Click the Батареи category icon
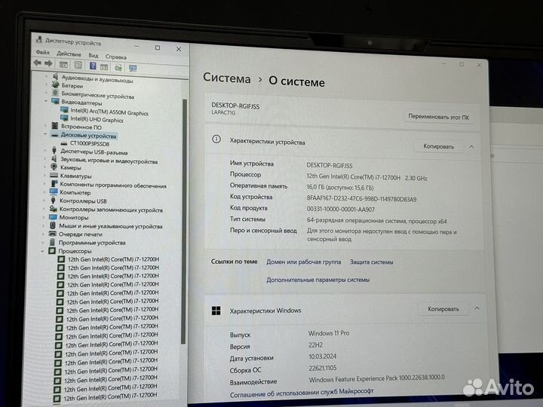 tap(55, 84)
